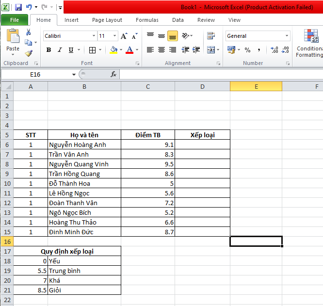This screenshot has height=306, width=323.
Task: Decrease font size with Shrink Font
Action: click(x=135, y=36)
